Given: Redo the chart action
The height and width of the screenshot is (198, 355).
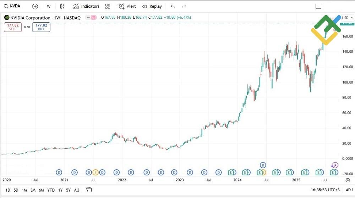Looking at the screenshot, I should [x=184, y=6].
